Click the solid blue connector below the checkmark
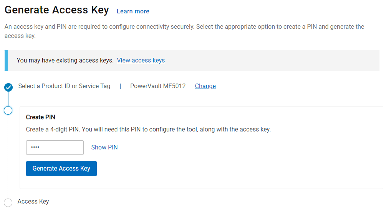The image size is (391, 220). 8,99
